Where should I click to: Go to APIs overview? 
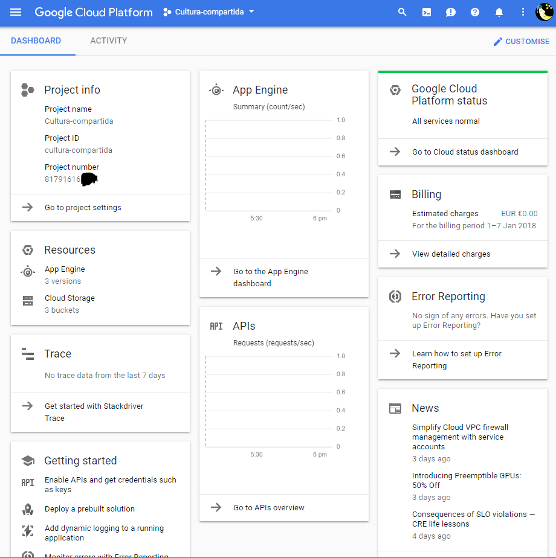(269, 508)
